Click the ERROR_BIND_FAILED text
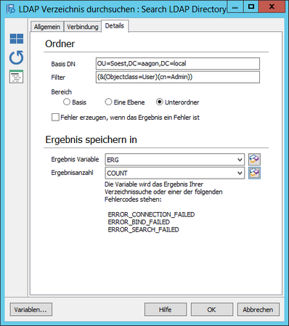Image resolution: width=289 pixels, height=326 pixels. [x=139, y=222]
